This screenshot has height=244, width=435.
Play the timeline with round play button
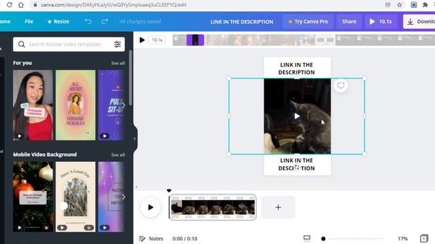(x=150, y=207)
